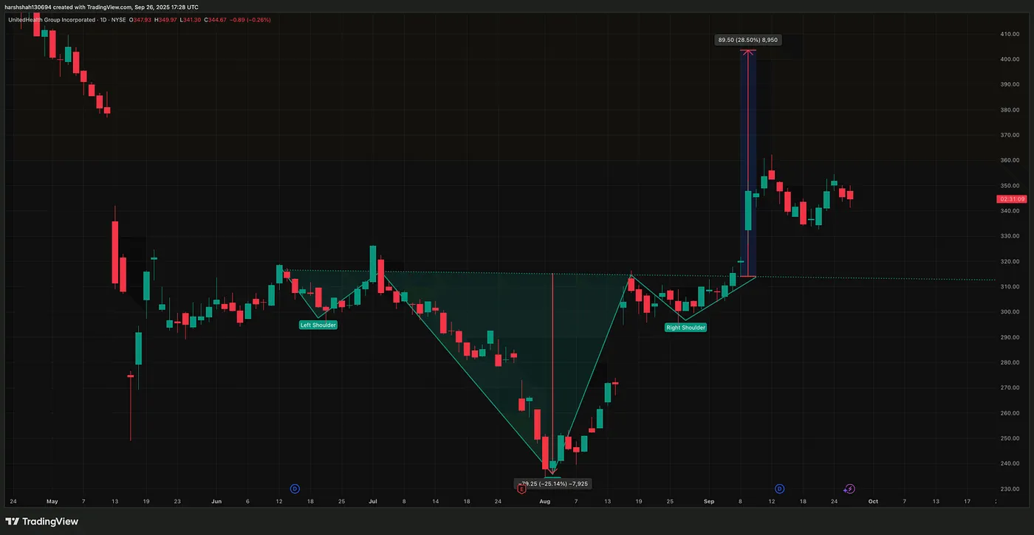Open the June dividend marker on the timeline
This screenshot has width=1034, height=535.
coord(295,489)
